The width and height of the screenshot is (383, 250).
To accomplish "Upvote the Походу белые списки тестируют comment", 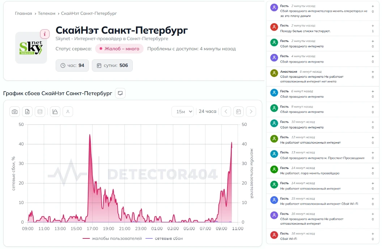I will pyautogui.click(x=373, y=26).
